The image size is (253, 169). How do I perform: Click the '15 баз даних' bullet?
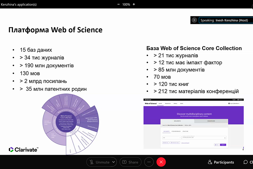[36, 50]
